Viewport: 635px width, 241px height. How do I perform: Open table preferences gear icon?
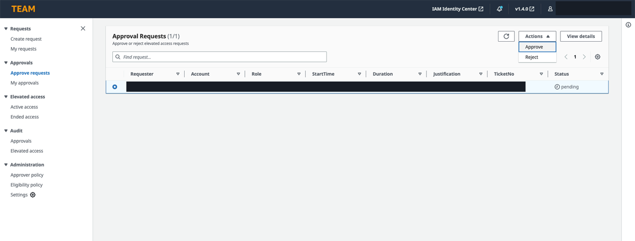click(x=597, y=57)
